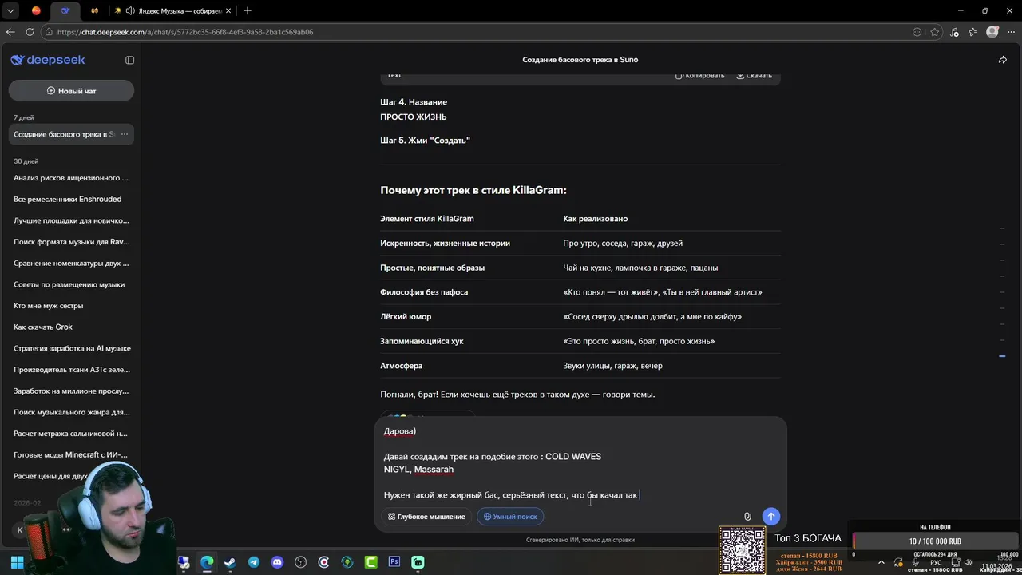1022x575 pixels.
Task: Open chat Как скачать Grok
Action: point(71,327)
